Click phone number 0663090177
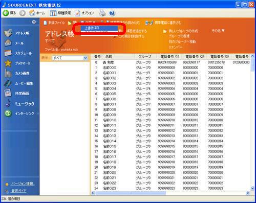The image size is (256, 203). click(x=191, y=62)
